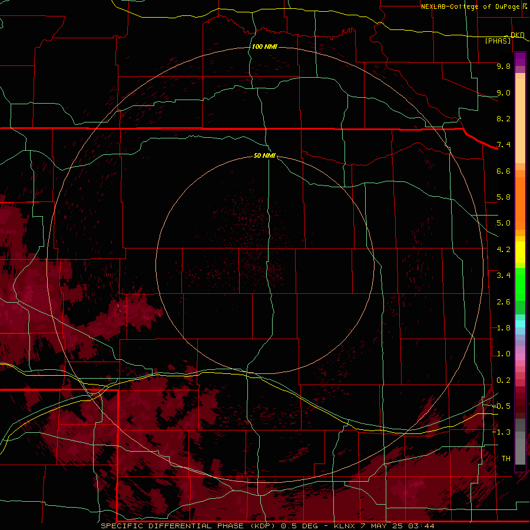Pick the pink segment of the color bar
The width and height of the screenshot is (530, 530).
point(520,357)
